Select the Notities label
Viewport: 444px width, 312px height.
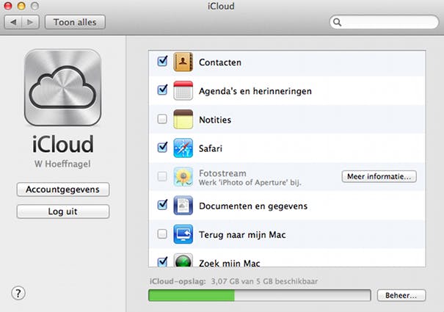tap(215, 120)
